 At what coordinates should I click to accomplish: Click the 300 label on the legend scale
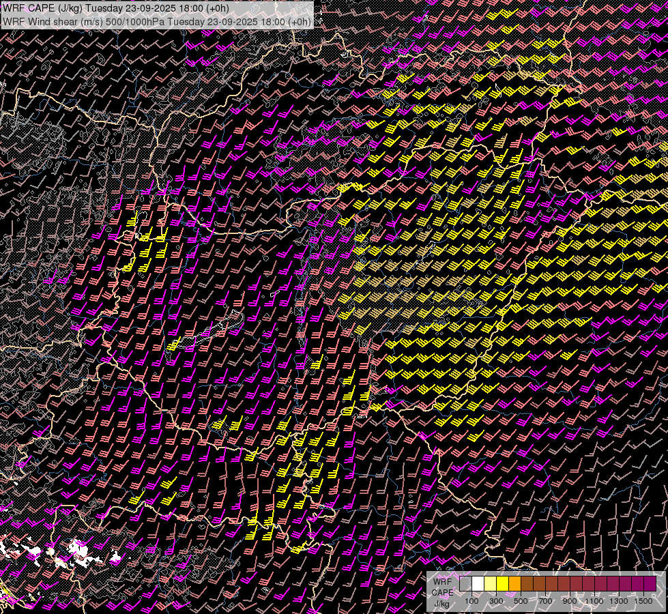496,601
